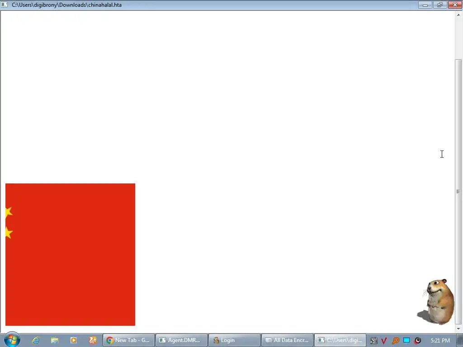Launch Internet Explorer from the taskbar
Screen dimensions: 463x347
pos(36,340)
